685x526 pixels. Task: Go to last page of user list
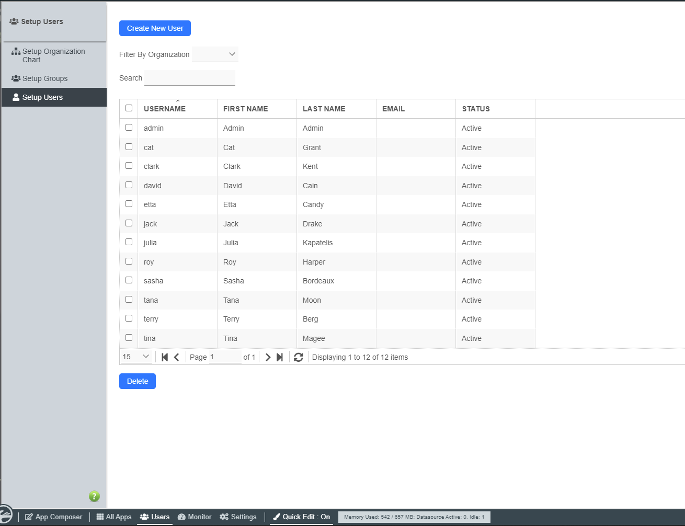[x=280, y=357]
